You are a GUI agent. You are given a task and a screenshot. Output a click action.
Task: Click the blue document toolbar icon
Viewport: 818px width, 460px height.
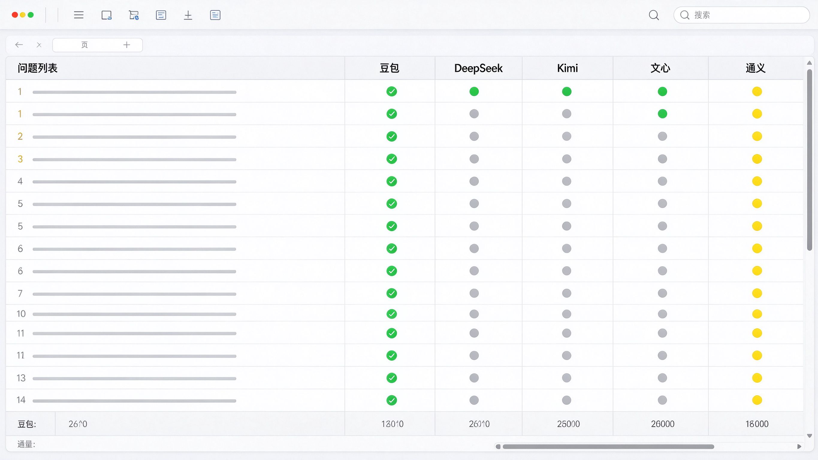[215, 15]
